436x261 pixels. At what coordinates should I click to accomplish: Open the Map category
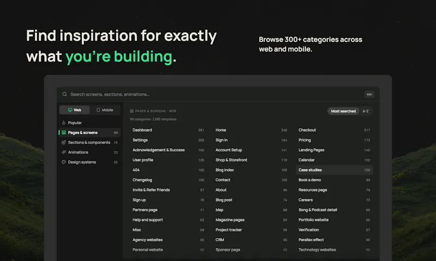(x=251, y=210)
